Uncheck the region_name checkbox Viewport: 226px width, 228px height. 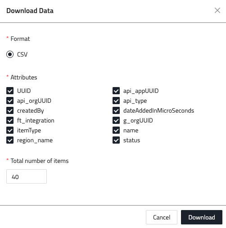[x=10, y=140]
